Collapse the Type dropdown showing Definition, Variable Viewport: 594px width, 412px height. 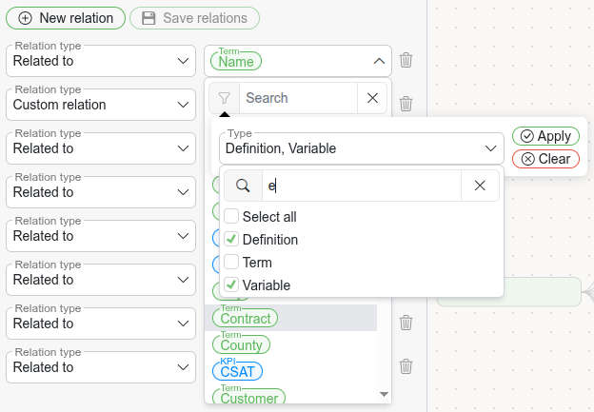coord(491,148)
